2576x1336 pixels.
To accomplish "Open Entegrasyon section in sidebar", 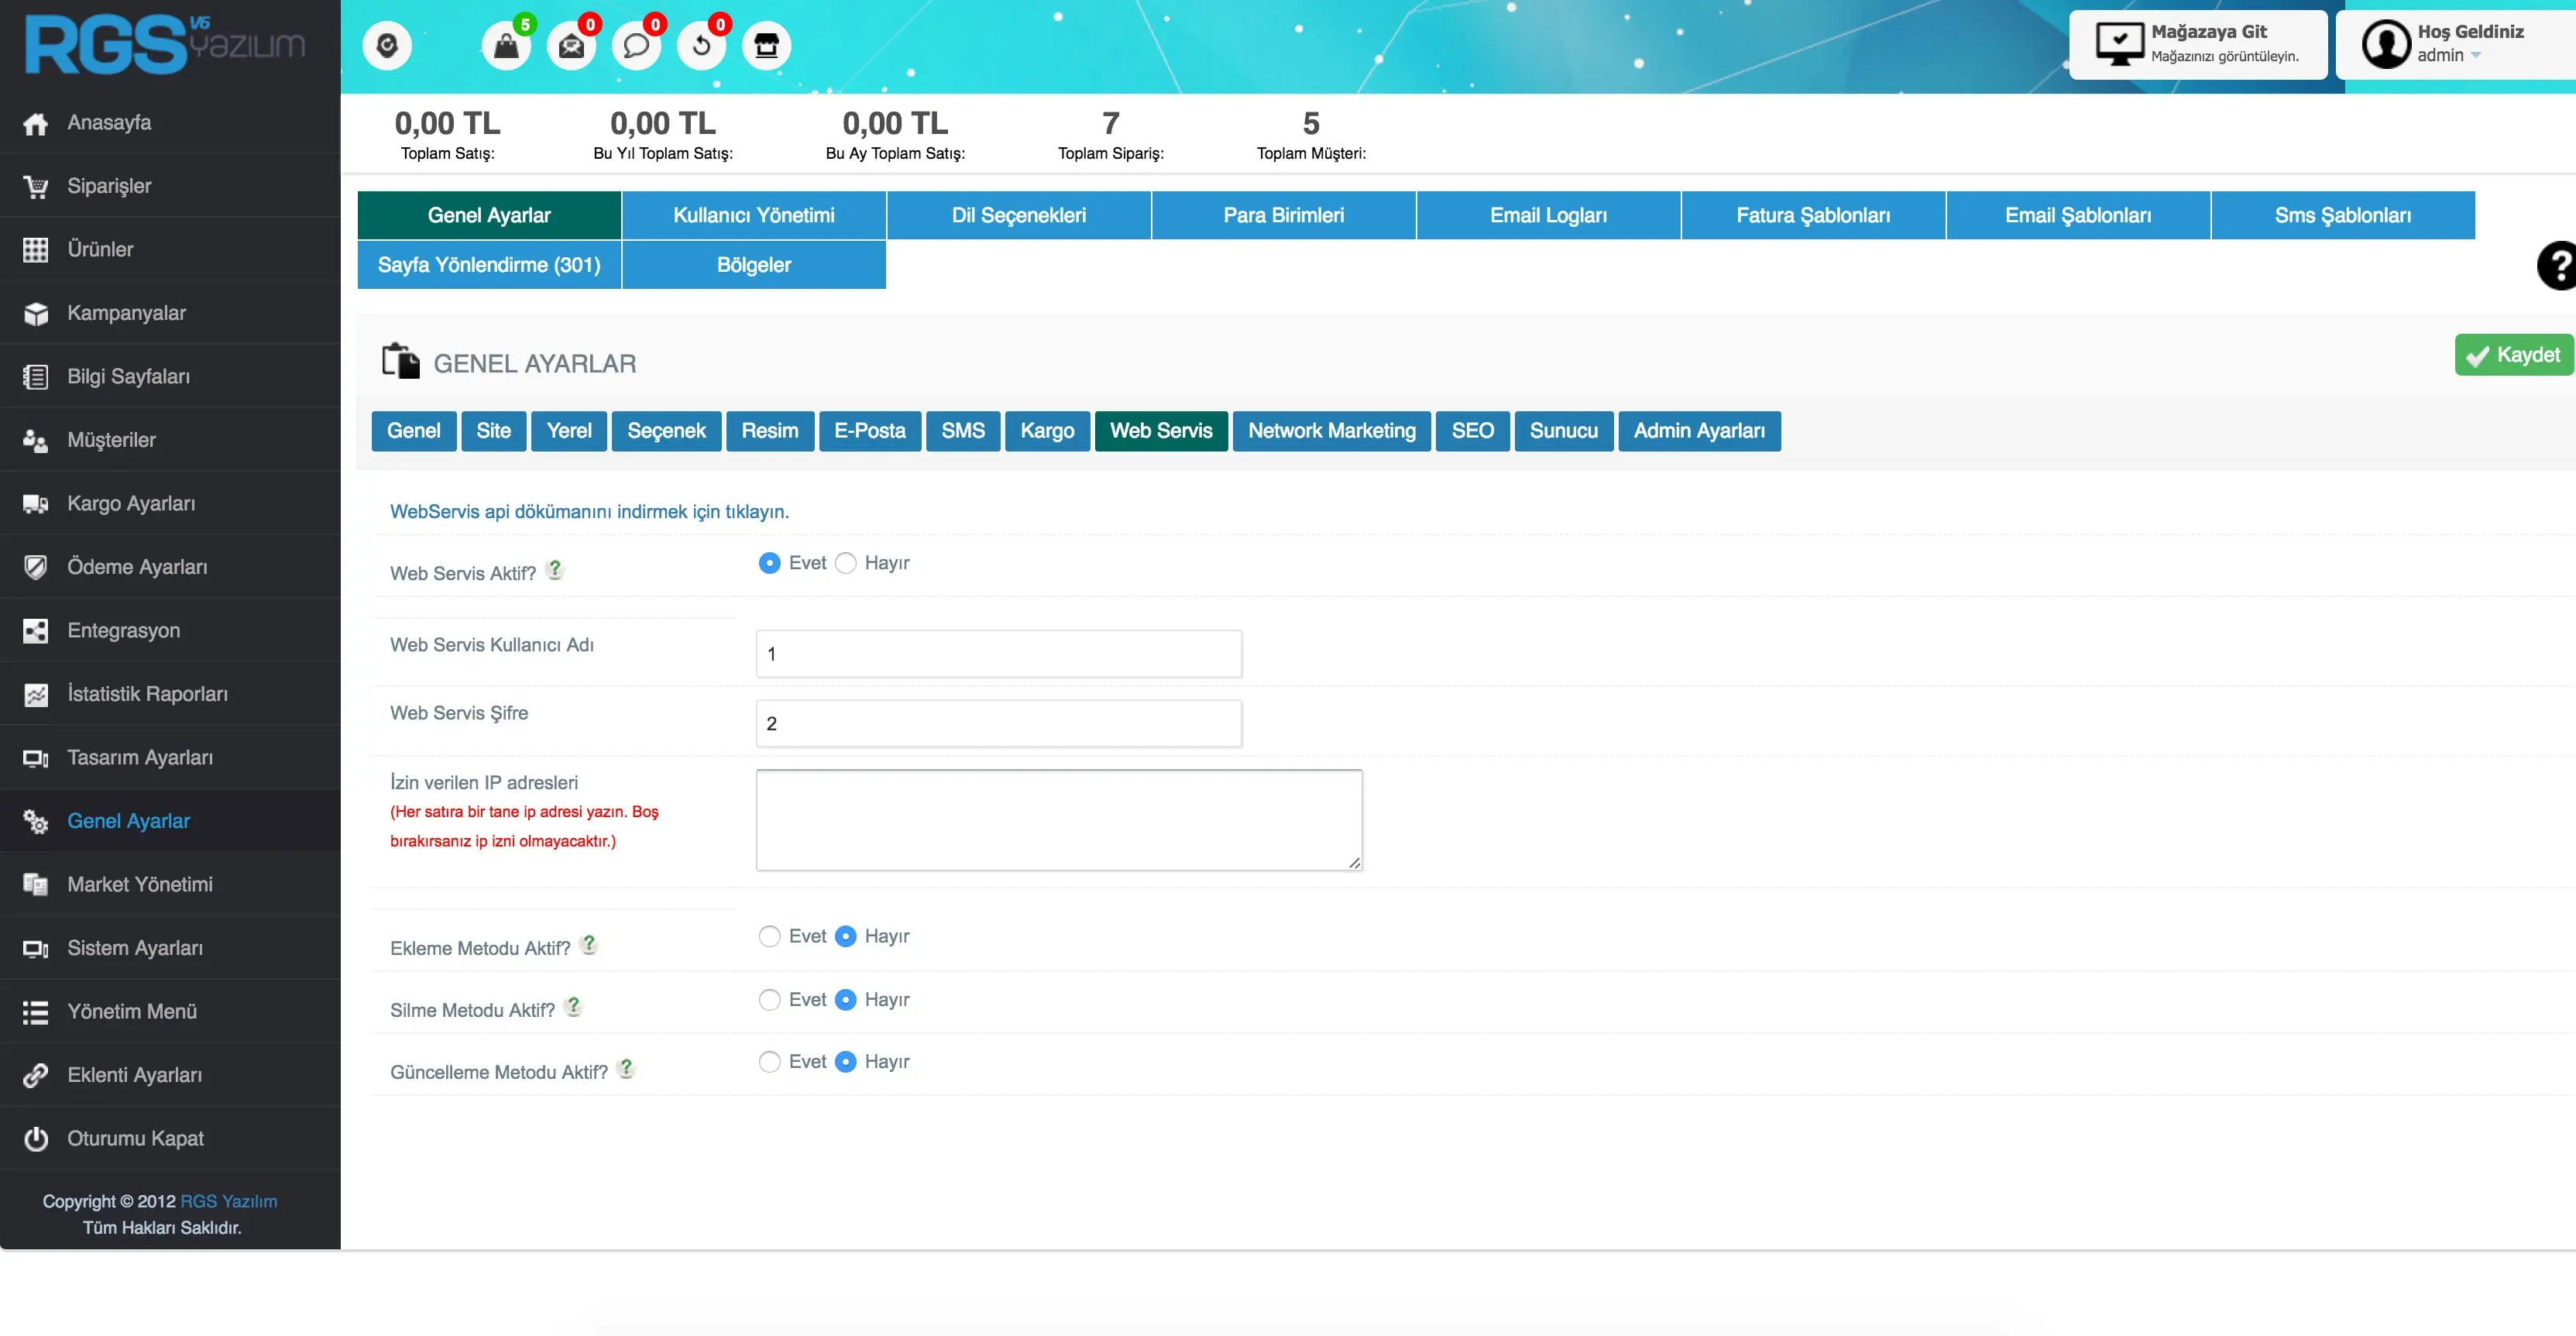I will pos(123,630).
